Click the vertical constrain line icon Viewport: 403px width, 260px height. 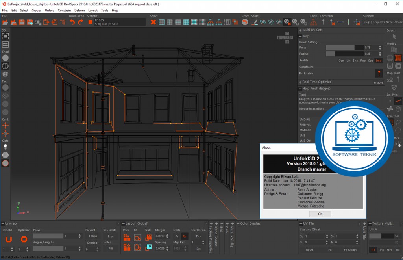[x=349, y=22]
